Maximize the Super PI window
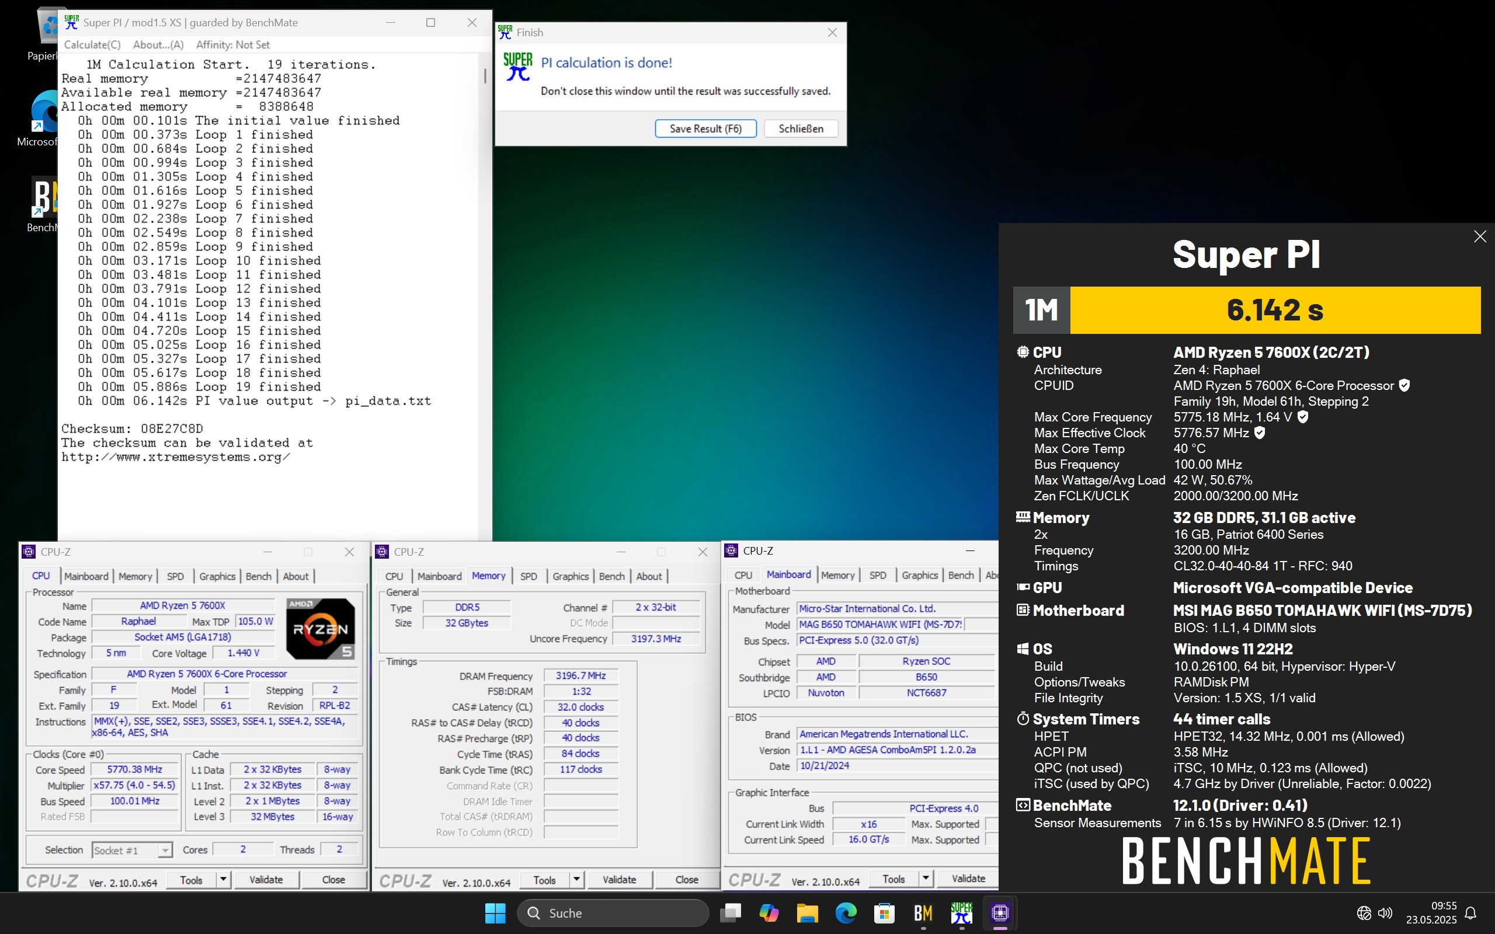The image size is (1495, 934). tap(430, 22)
